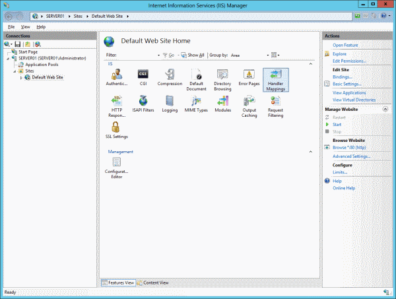This screenshot has height=299, width=396.
Task: Open the Error Pages feature
Action: pyautogui.click(x=249, y=77)
